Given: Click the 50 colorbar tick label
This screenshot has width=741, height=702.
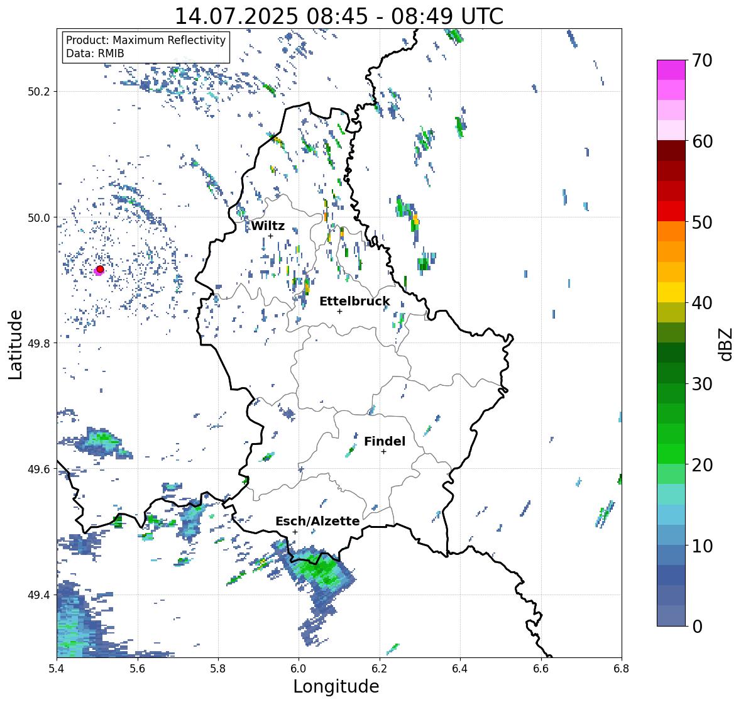Looking at the screenshot, I should tap(702, 222).
